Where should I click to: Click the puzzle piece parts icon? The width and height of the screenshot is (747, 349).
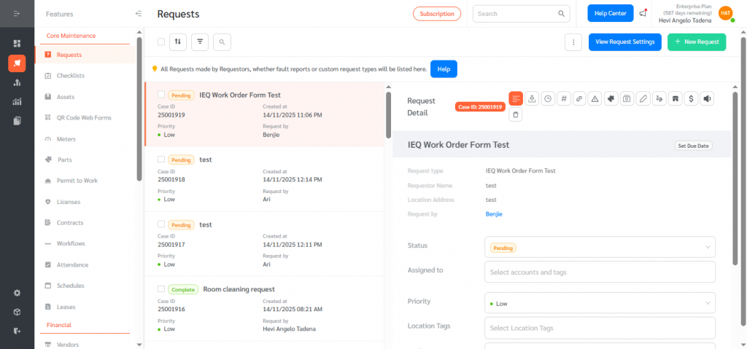611,98
